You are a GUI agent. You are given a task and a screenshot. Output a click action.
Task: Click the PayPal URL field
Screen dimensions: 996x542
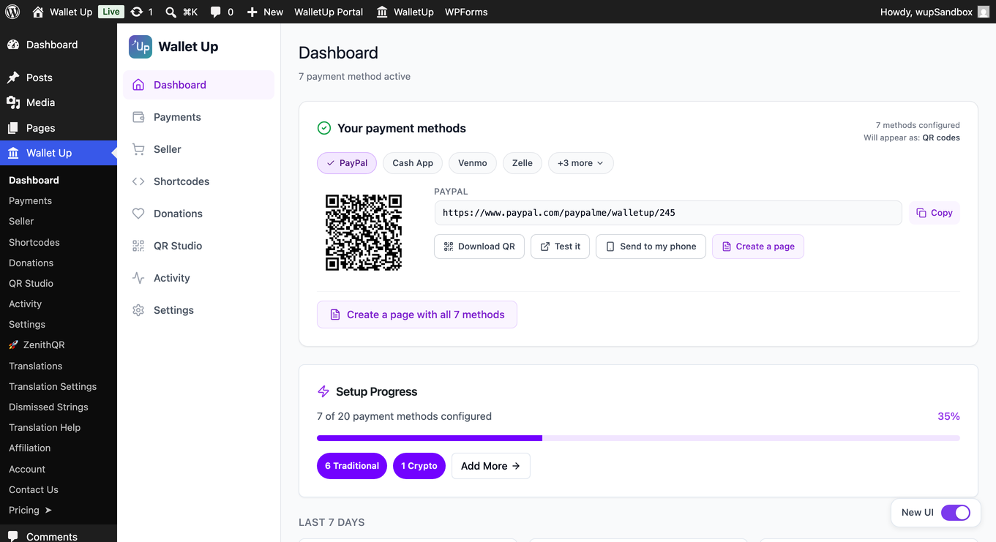[x=668, y=213]
